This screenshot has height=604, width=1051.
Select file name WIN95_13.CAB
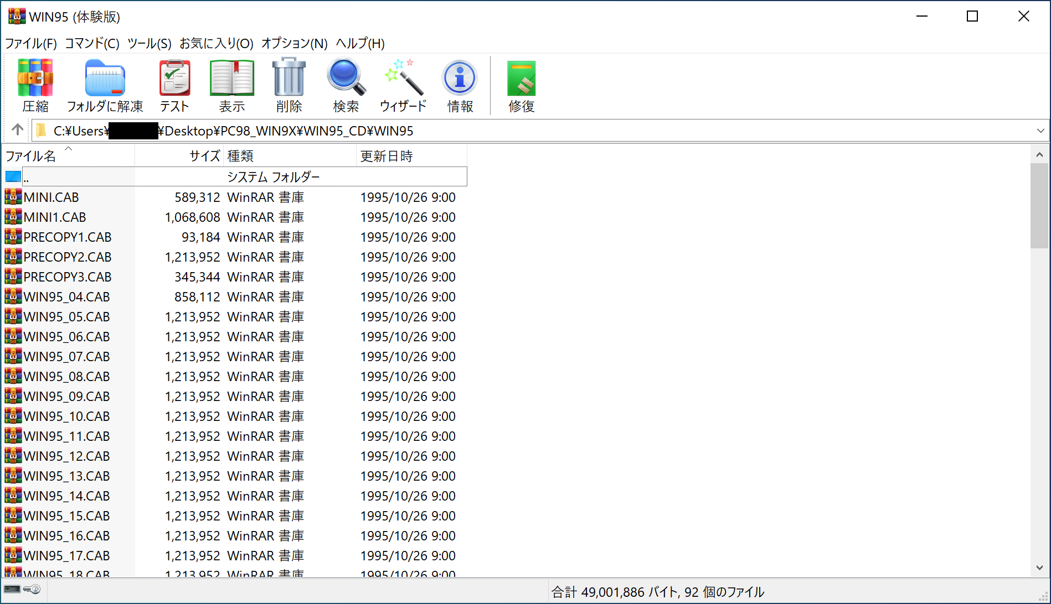click(66, 476)
